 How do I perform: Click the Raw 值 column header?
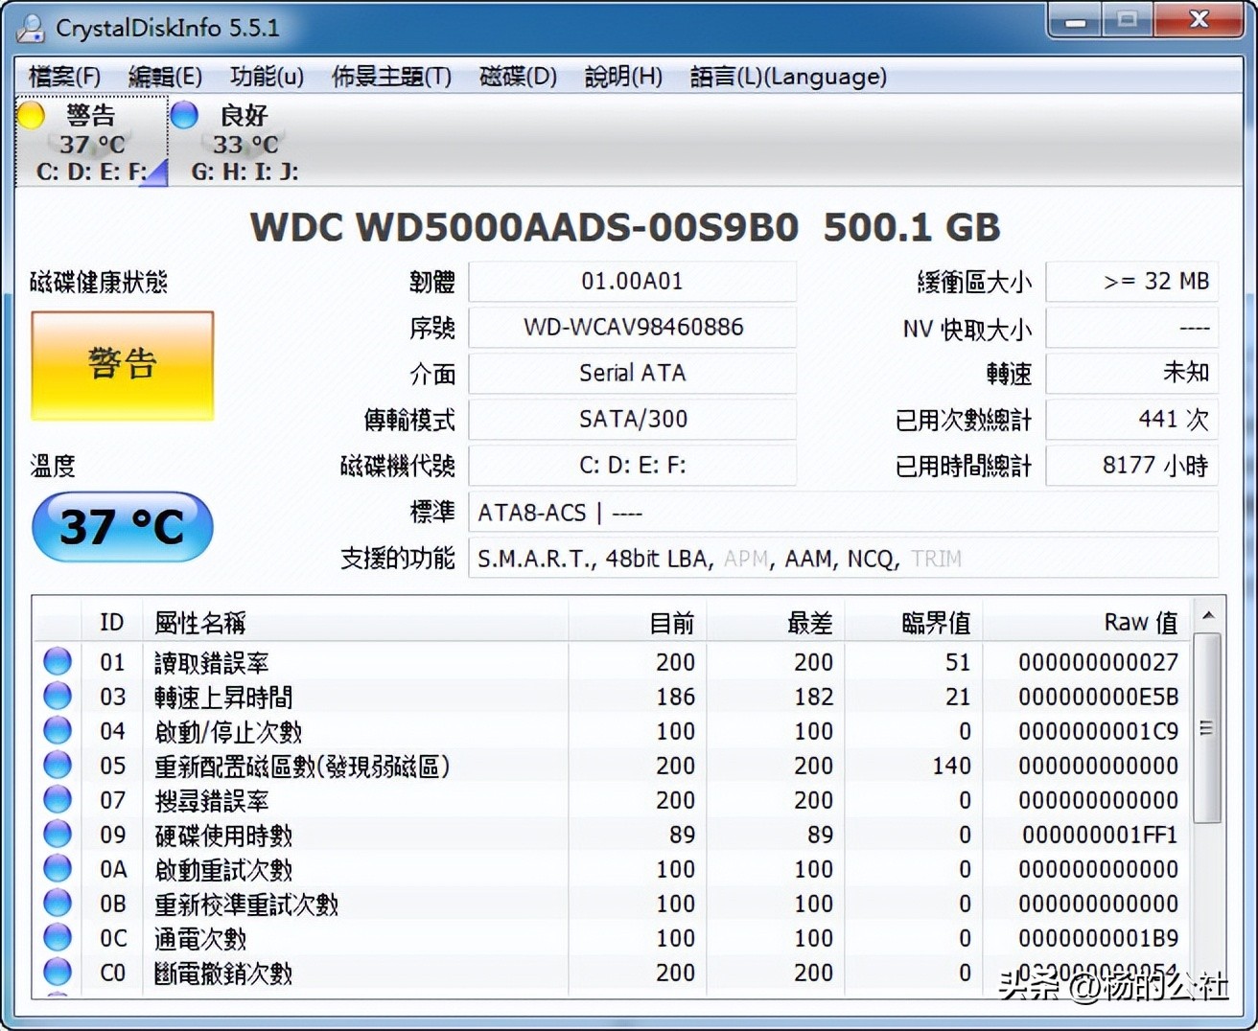coord(1140,623)
